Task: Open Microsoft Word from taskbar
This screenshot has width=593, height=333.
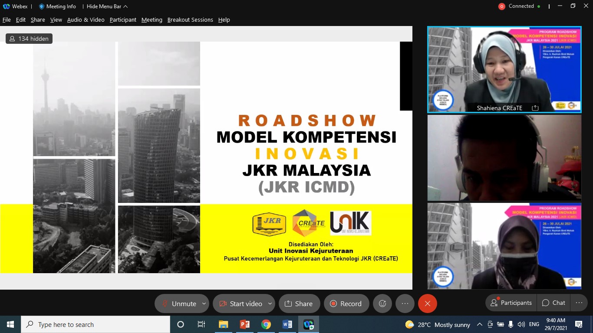Action: point(287,324)
